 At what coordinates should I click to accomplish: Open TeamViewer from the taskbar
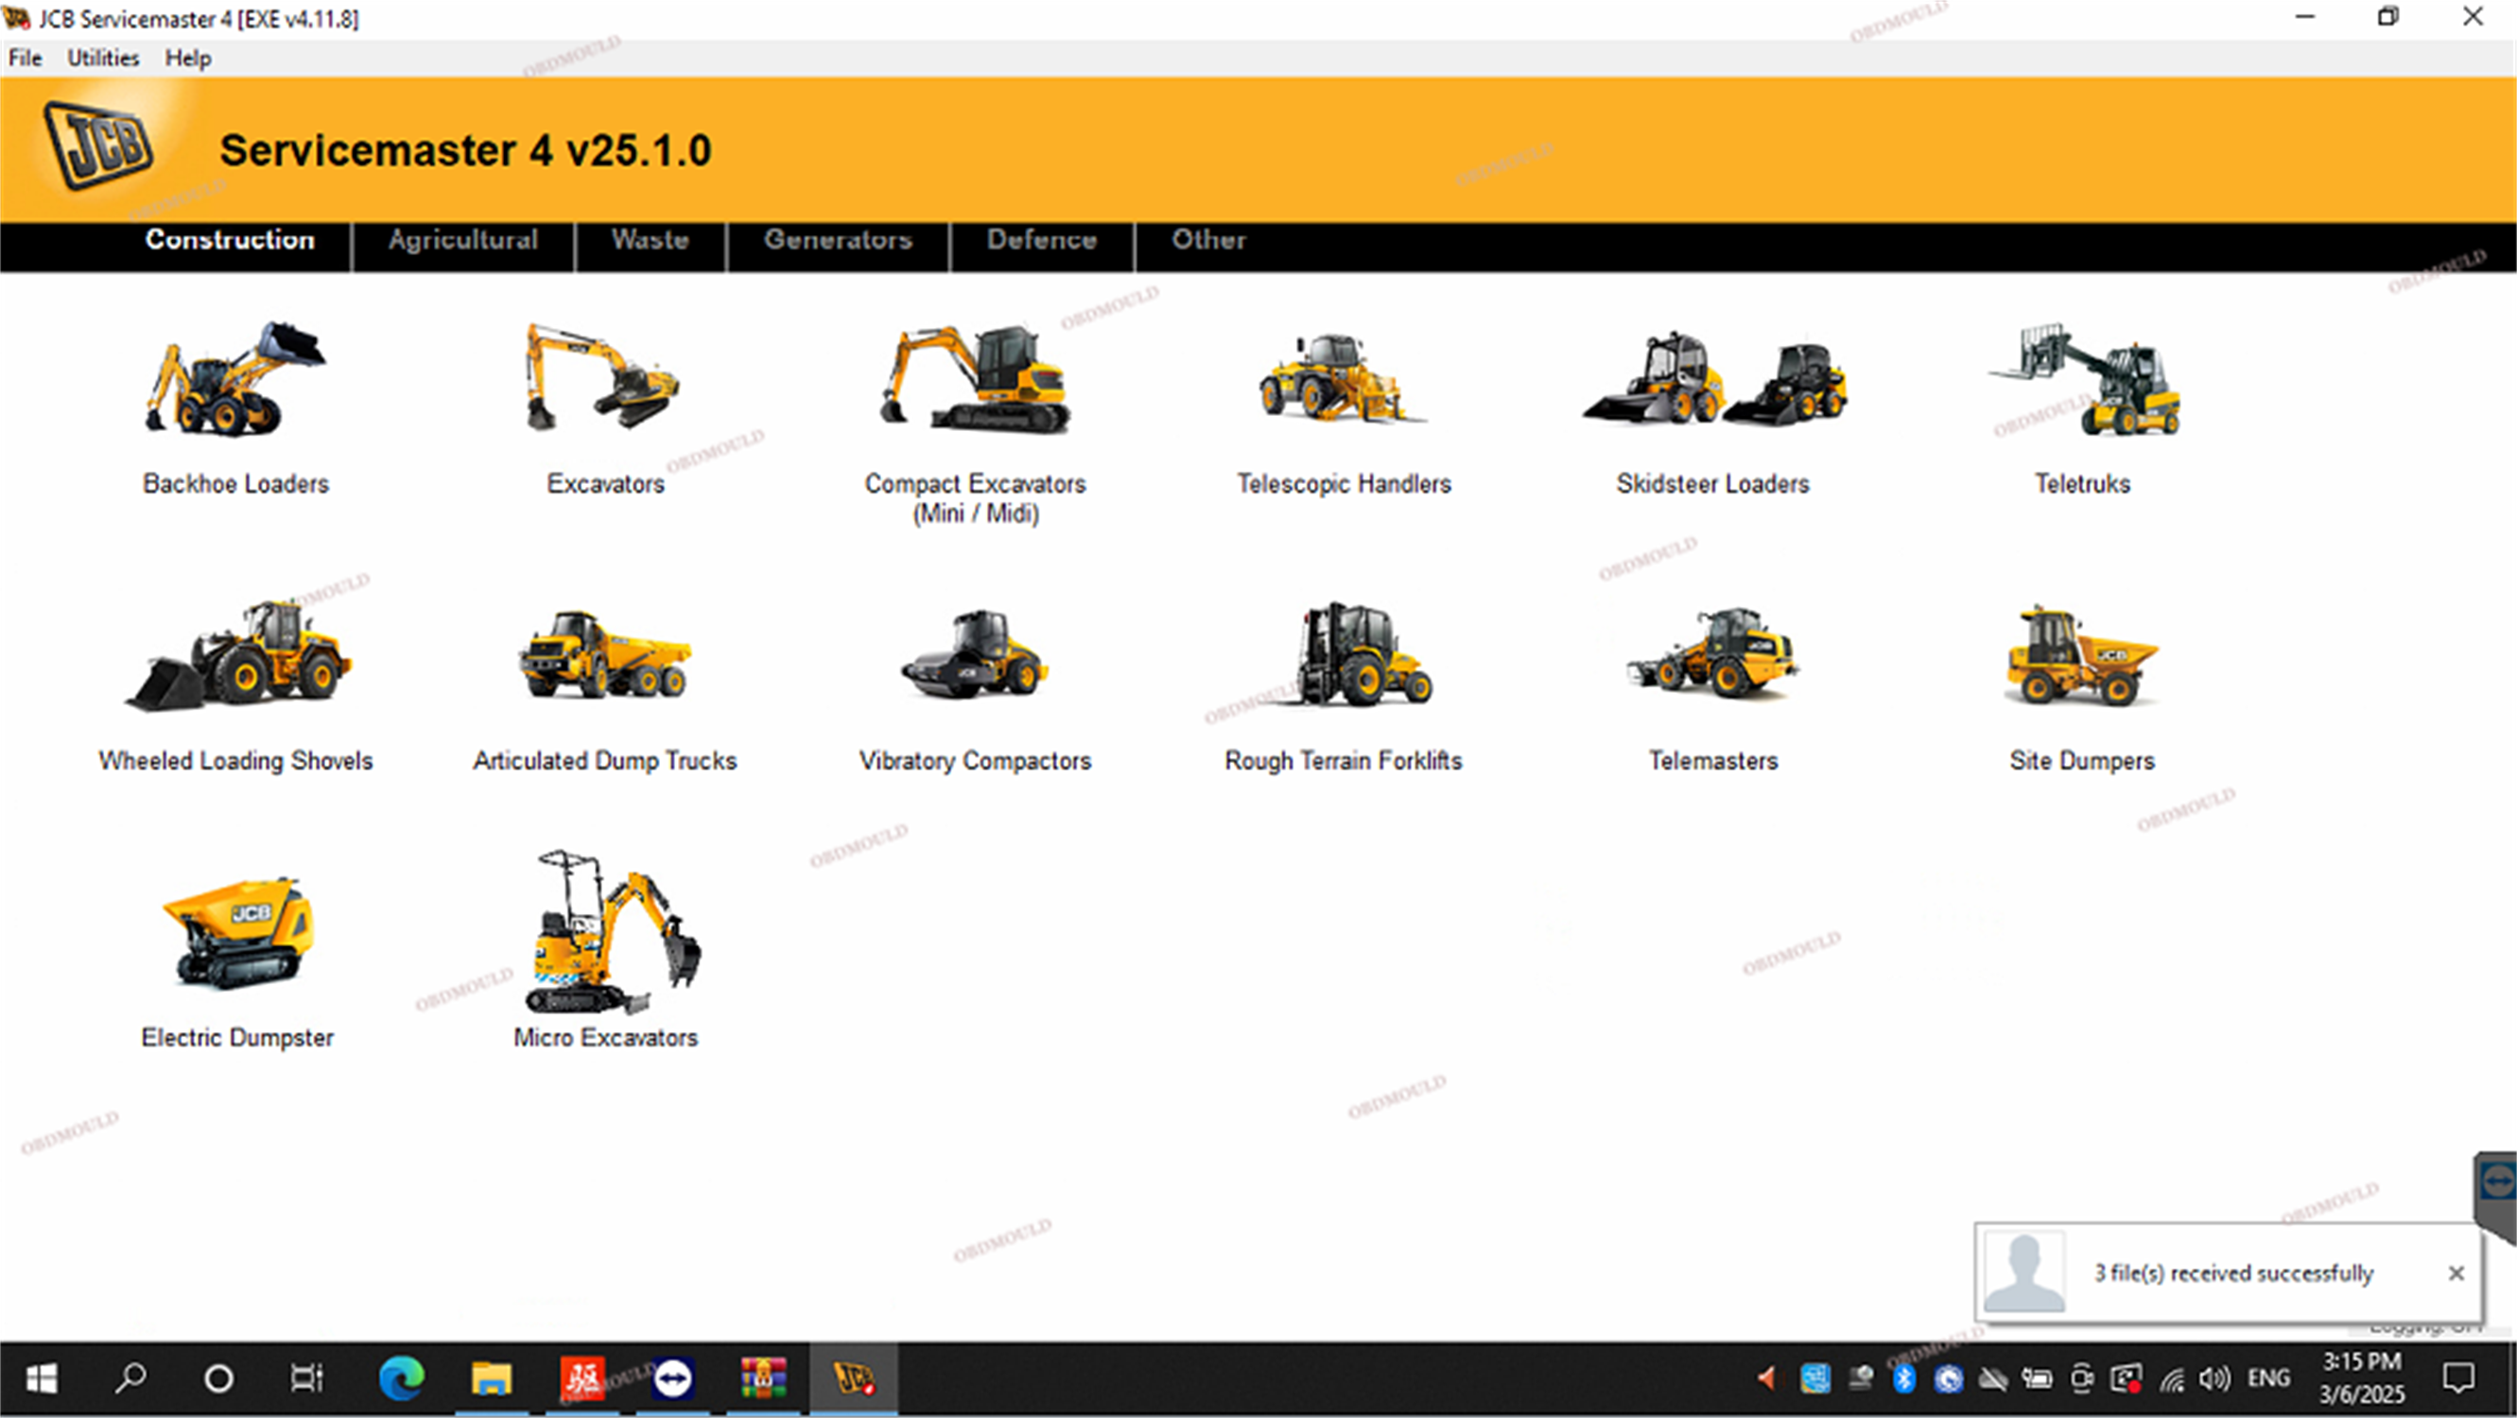point(673,1379)
